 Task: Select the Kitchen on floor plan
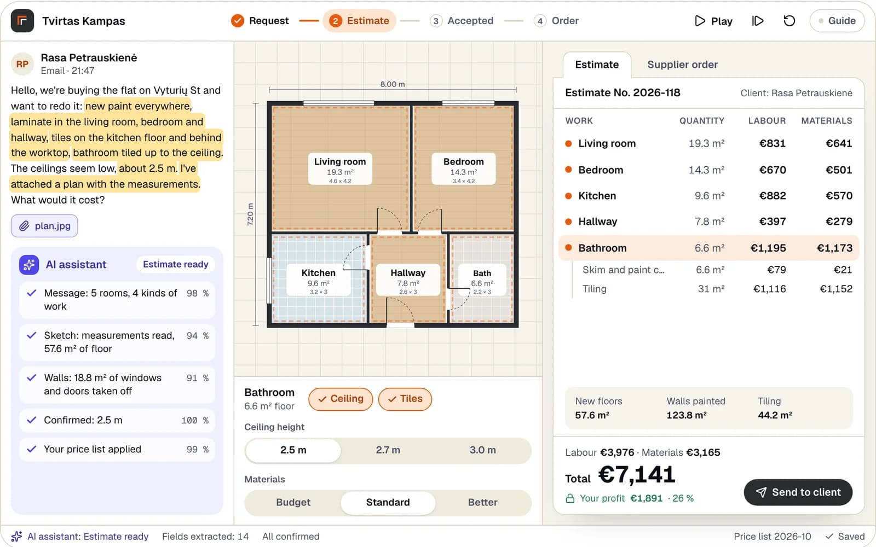click(318, 280)
